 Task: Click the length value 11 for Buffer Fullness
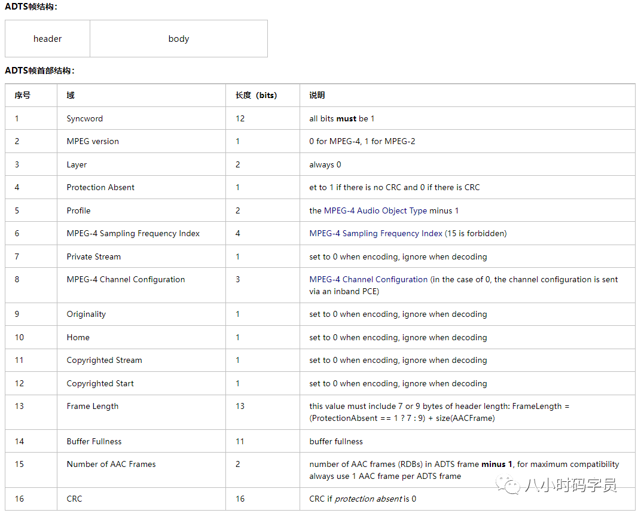[240, 441]
